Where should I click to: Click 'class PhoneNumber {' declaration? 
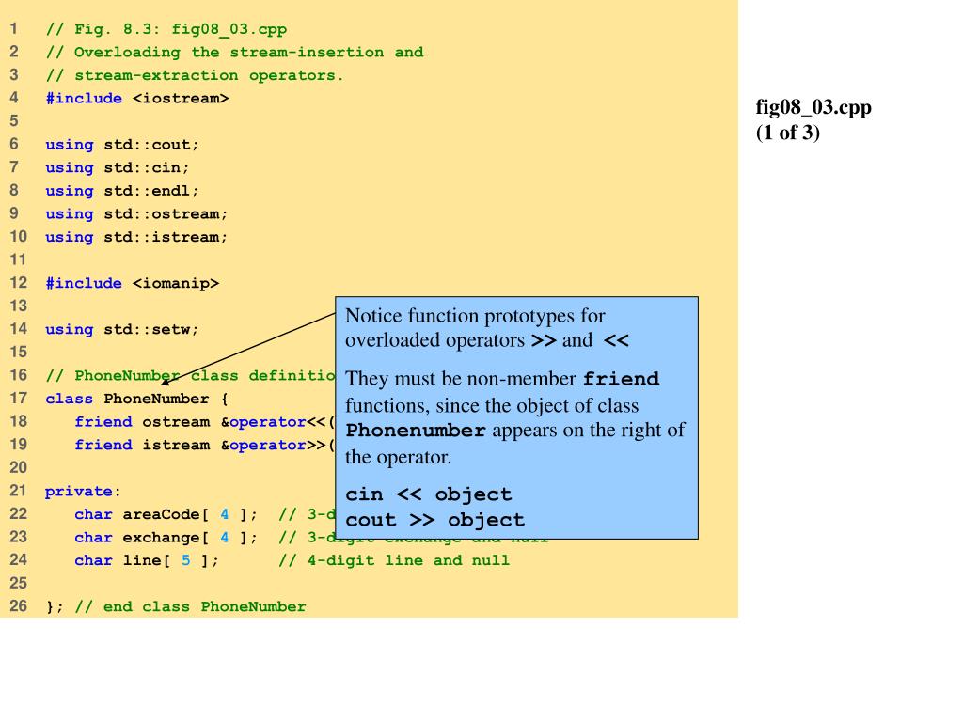(136, 399)
